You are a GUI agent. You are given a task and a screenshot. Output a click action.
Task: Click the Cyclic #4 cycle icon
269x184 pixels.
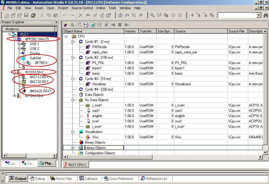pyautogui.click(x=81, y=89)
